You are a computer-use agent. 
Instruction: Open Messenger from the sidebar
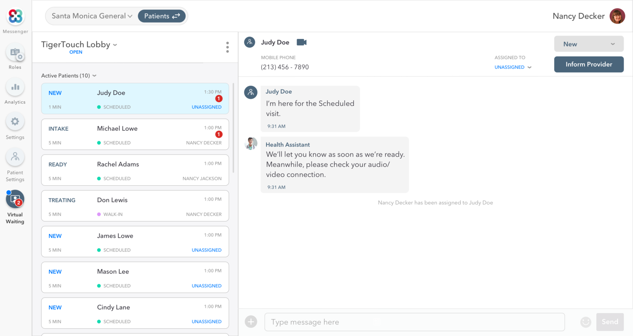click(x=15, y=16)
